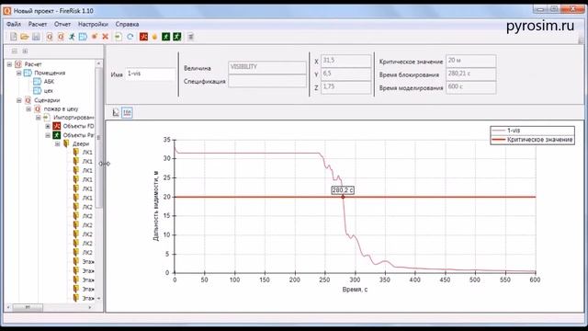Expand all tree nodes with plus box button
This screenshot has height=331, width=588.
click(x=25, y=51)
